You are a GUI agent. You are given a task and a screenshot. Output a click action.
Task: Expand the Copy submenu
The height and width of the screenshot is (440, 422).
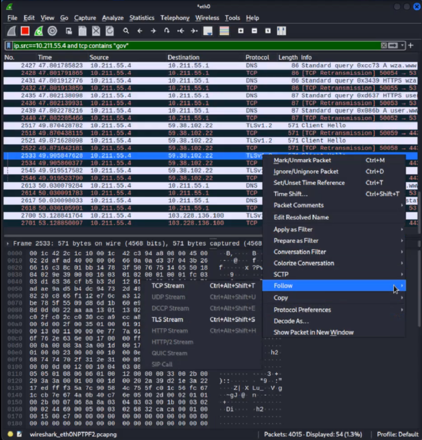coord(334,297)
